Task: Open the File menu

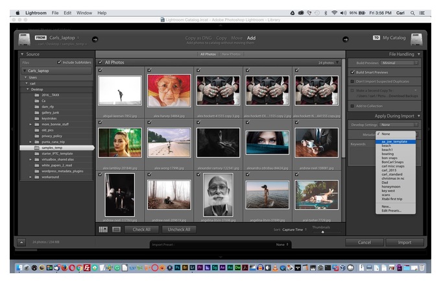Action: 55,13
